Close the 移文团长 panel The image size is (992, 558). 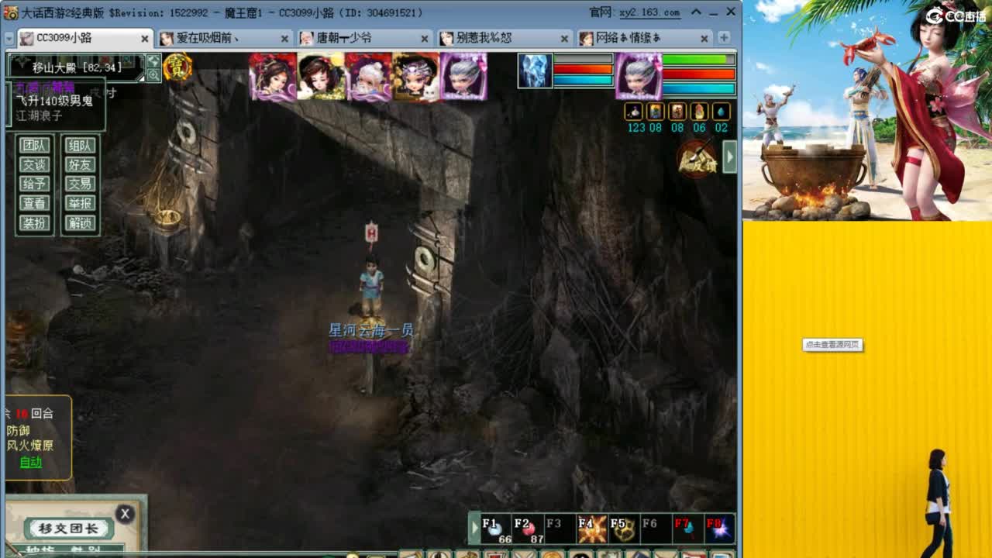point(125,513)
